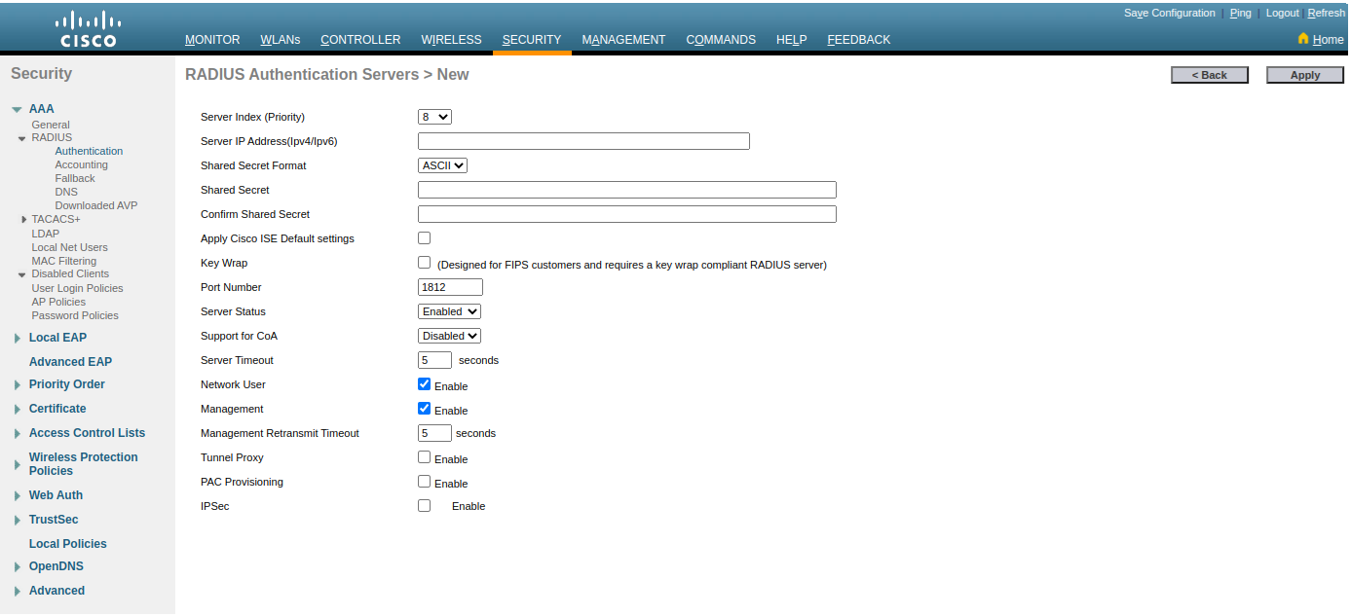1351x616 pixels.
Task: Toggle Apply Cisco ISE Default settings checkbox
Action: (424, 237)
